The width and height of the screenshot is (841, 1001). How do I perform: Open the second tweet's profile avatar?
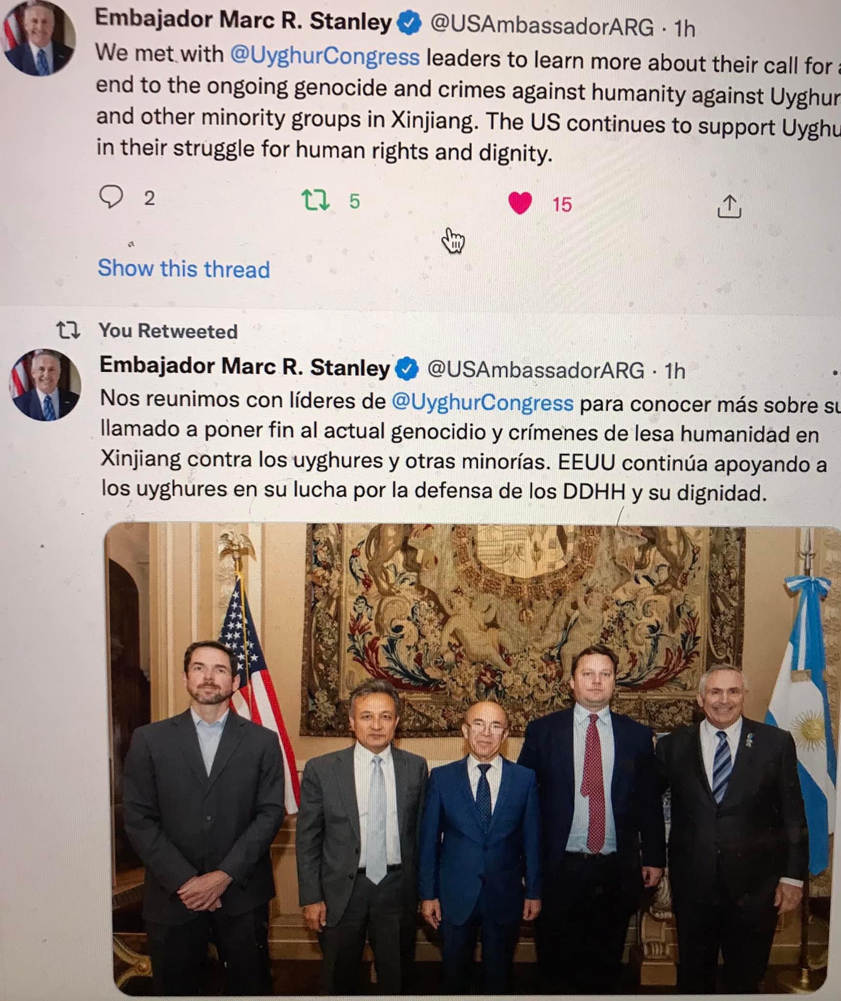[x=45, y=385]
